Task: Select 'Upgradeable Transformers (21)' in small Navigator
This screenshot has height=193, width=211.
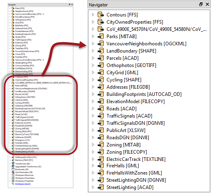Action: [x=28, y=167]
